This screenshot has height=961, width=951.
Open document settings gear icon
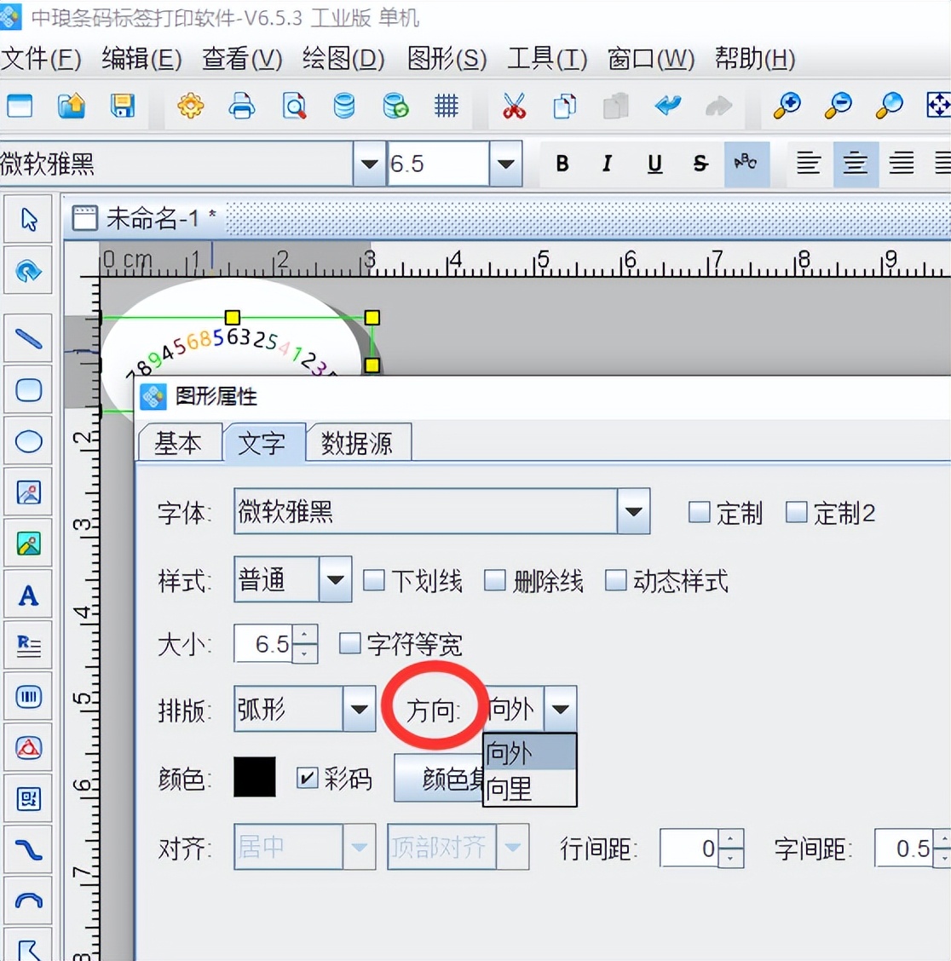coord(191,106)
